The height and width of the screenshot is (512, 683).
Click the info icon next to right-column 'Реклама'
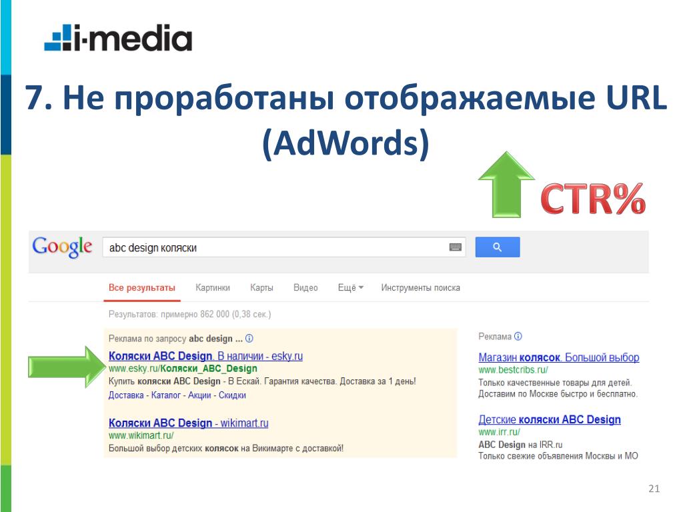click(x=518, y=336)
